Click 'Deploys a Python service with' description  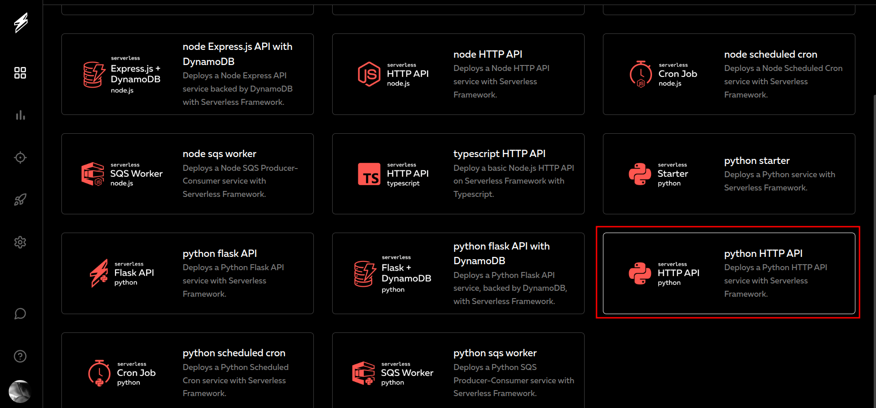(x=780, y=181)
